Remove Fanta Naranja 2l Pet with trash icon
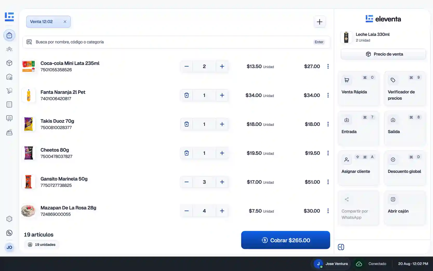 (186, 95)
